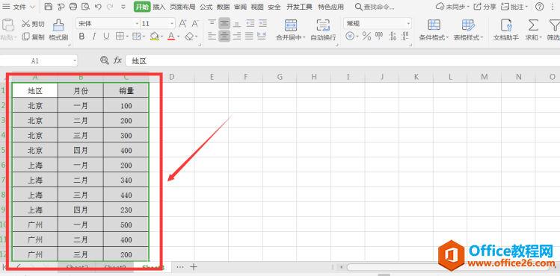Click decrease decimal places icon
Viewport: 560px width, 276px height.
(x=404, y=36)
